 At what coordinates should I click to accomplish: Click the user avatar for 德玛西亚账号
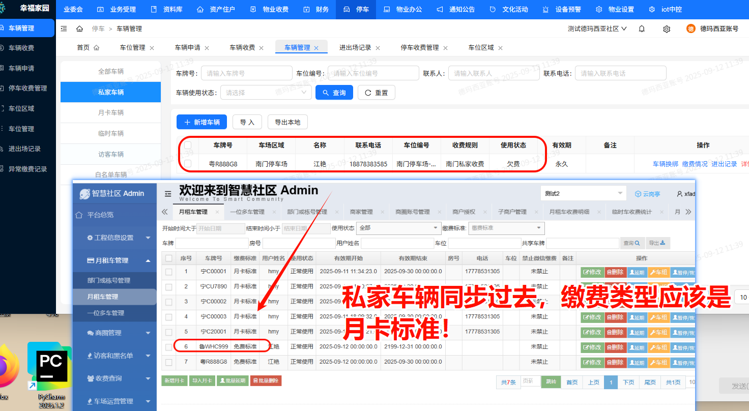click(690, 29)
